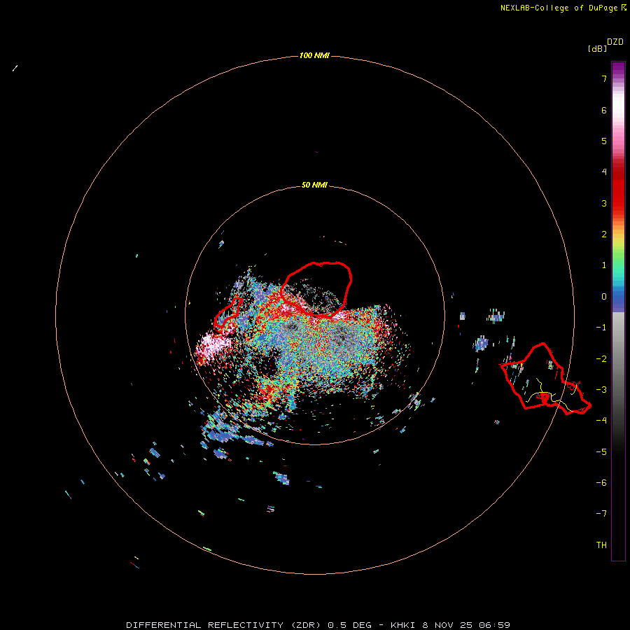
Task: Click the -2 value on the color scale
Action: coord(601,359)
